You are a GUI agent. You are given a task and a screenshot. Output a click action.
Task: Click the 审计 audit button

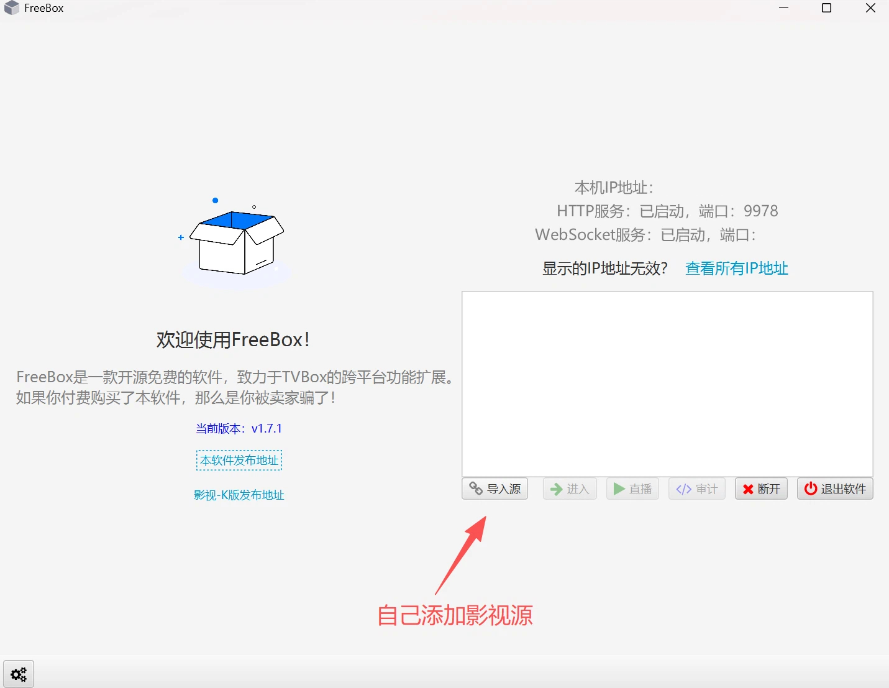[697, 489]
